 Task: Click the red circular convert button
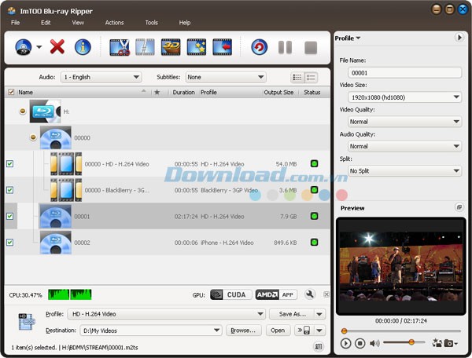click(x=259, y=47)
